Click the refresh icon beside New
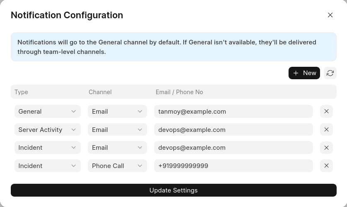347x207 pixels. tap(330, 73)
